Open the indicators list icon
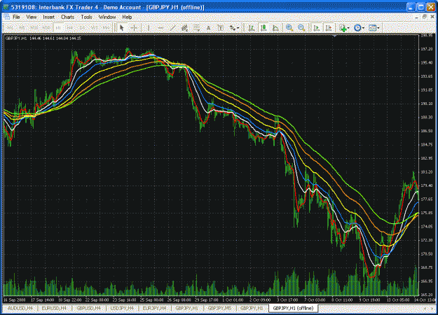 tap(343, 28)
